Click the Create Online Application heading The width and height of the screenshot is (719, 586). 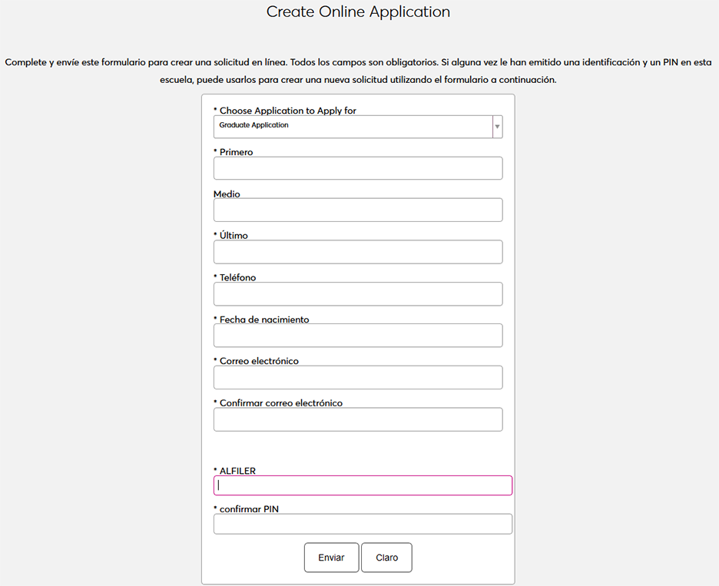point(358,12)
